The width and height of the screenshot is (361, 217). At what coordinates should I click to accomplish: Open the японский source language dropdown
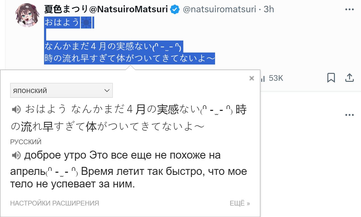pos(61,90)
